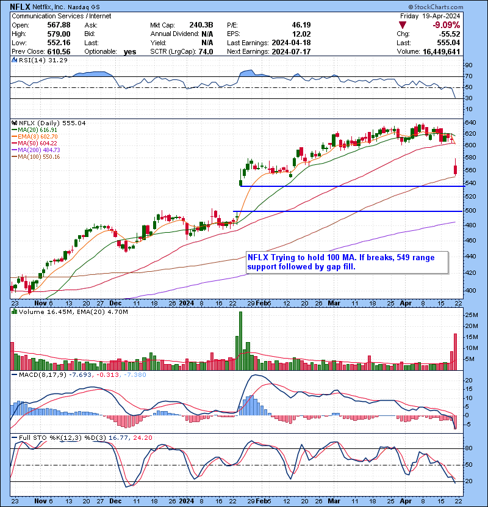488x507 pixels.
Task: Click the Next Earnings date 2024-07-17
Action: coord(292,51)
